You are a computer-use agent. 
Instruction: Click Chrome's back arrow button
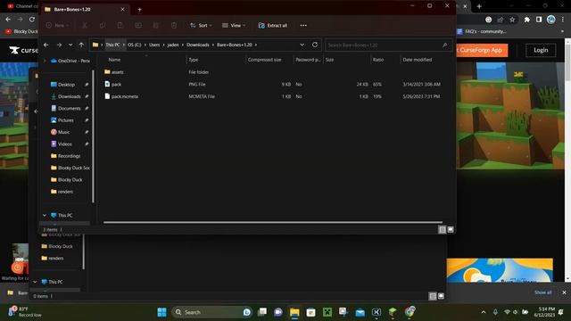(8, 20)
